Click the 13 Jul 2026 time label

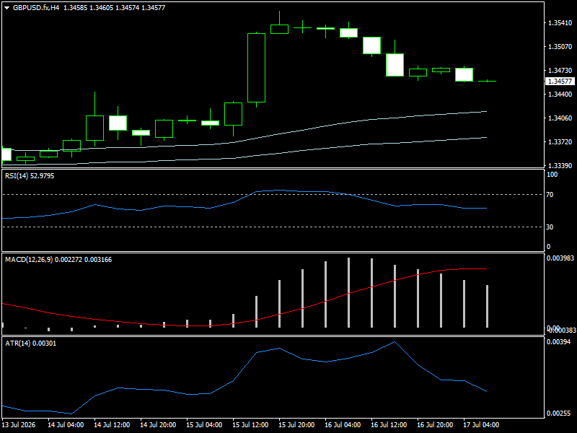tap(19, 424)
